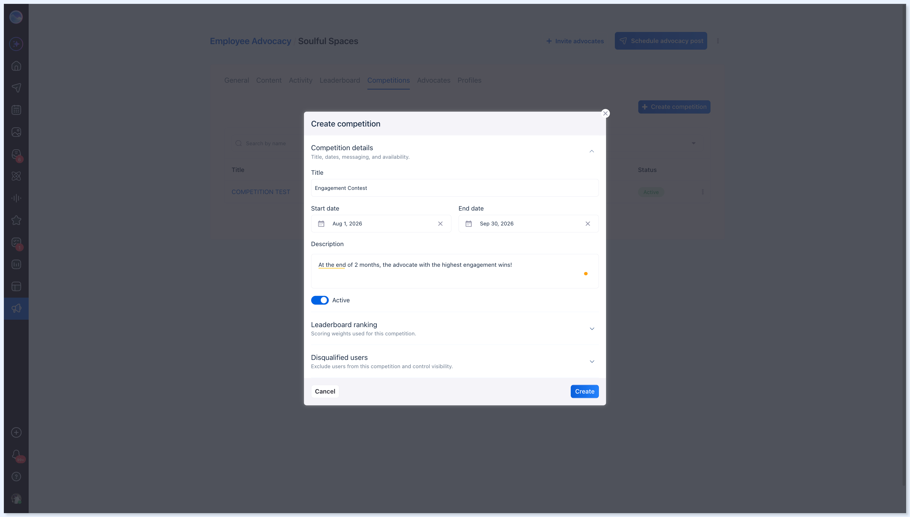Click the orange grammar indicator dot in Description
Screen dimensions: 910x517
pyautogui.click(x=585, y=274)
